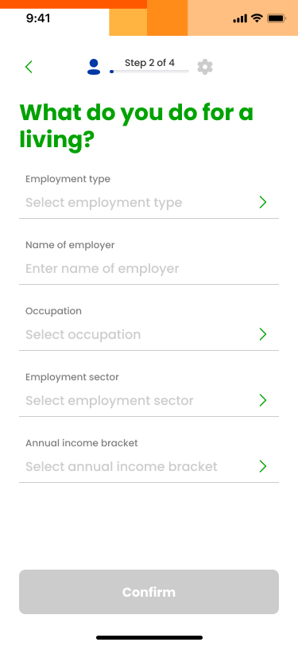298x646 pixels.
Task: Tap the cellular signal bars icon
Action: point(240,18)
